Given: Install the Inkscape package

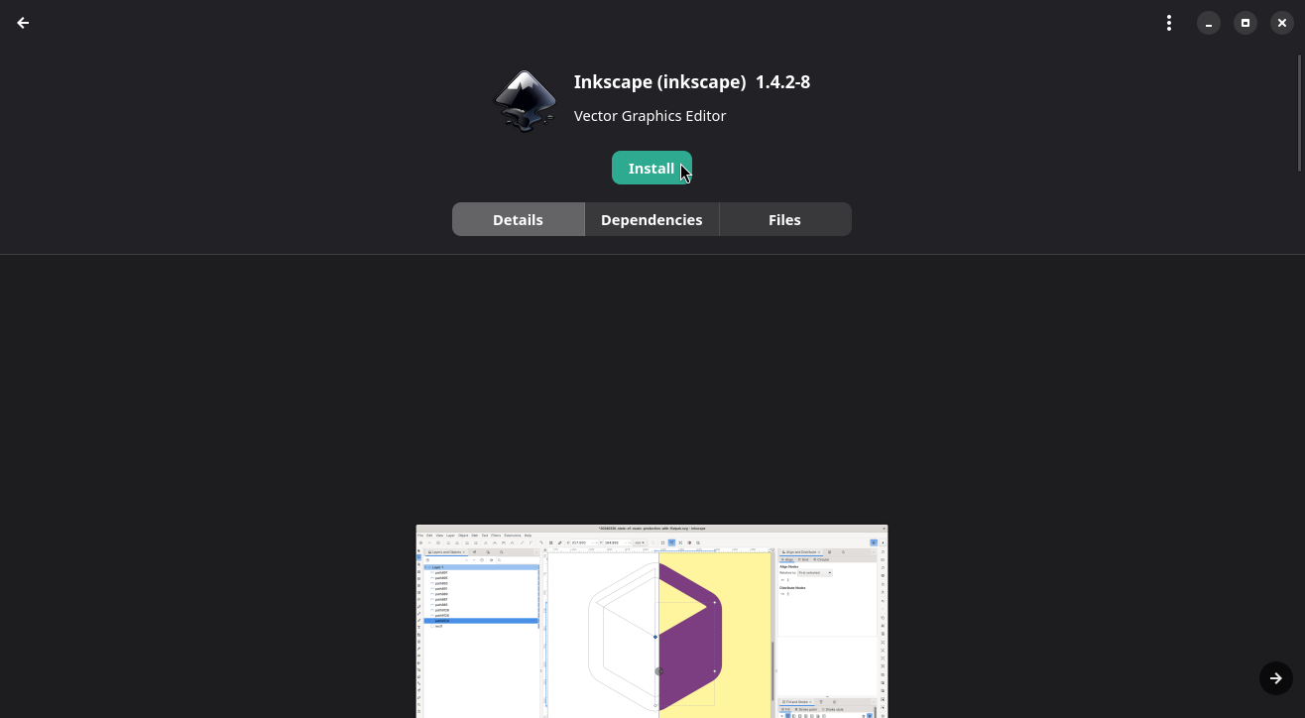Looking at the screenshot, I should tap(651, 168).
